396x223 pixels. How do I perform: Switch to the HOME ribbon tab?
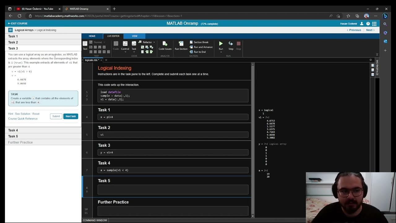point(92,36)
